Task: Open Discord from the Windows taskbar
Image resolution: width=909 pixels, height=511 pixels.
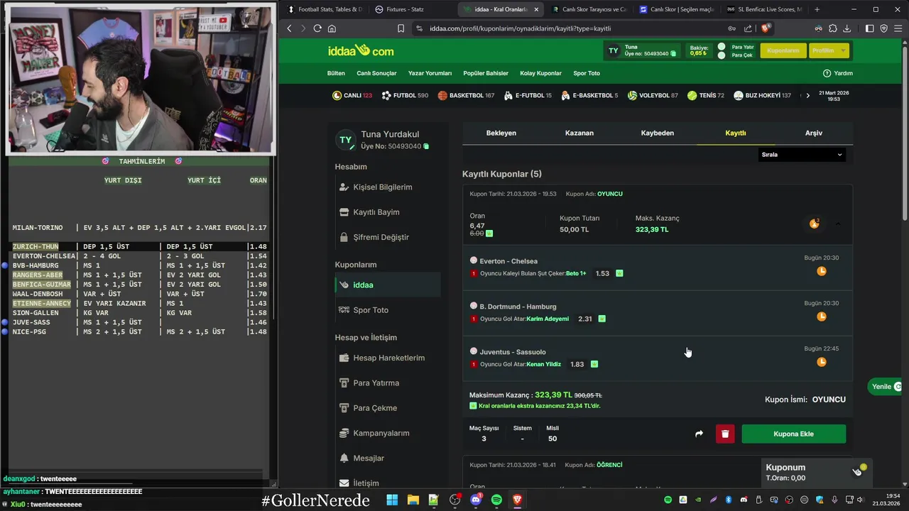Action: coord(476,500)
